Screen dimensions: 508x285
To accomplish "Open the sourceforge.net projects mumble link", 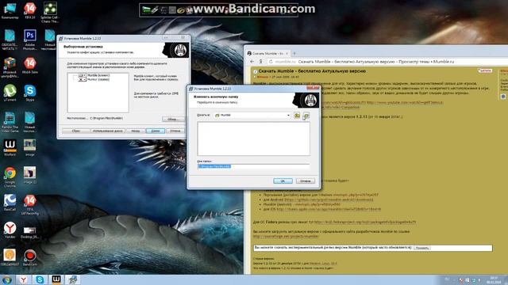I will [x=286, y=236].
